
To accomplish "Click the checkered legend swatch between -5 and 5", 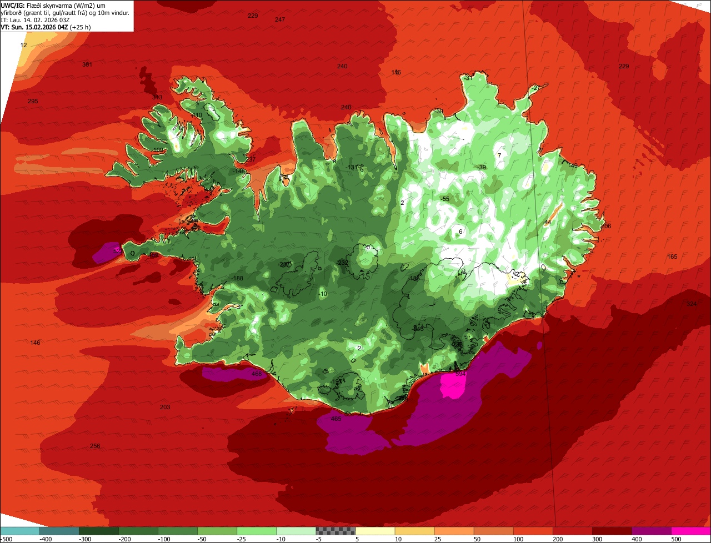I will point(336,531).
